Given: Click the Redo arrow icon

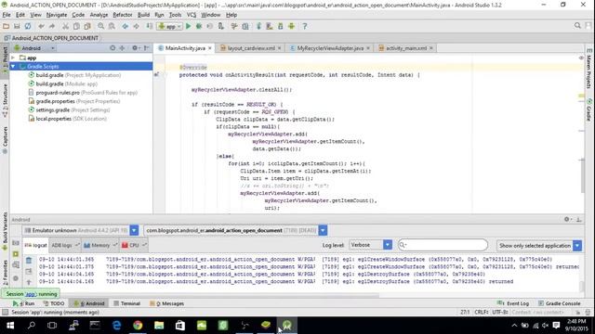Looking at the screenshot, I should click(52, 26).
